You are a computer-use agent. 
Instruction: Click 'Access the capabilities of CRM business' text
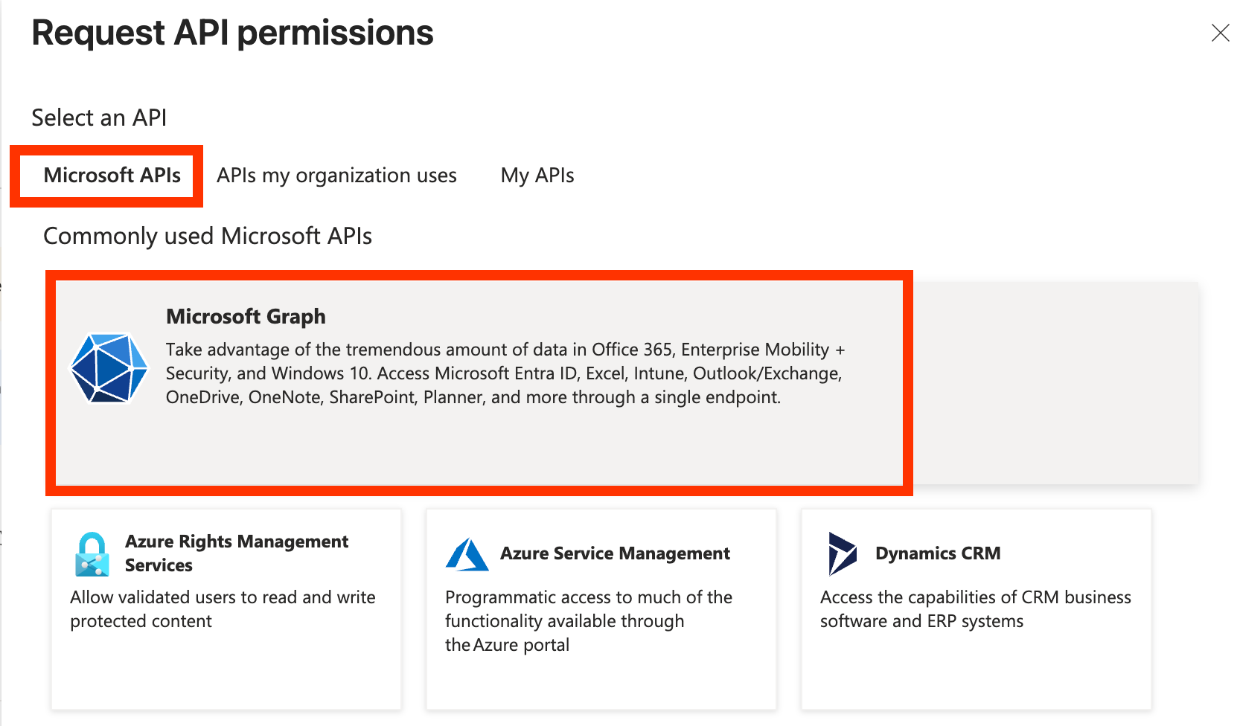976,597
